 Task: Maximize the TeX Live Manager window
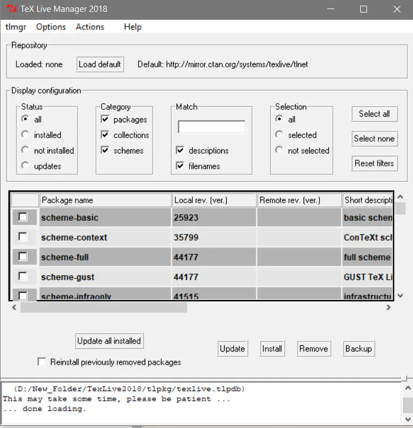coord(364,9)
